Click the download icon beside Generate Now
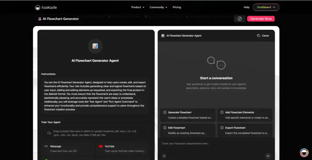This screenshot has height=160, width=312. click(x=240, y=19)
